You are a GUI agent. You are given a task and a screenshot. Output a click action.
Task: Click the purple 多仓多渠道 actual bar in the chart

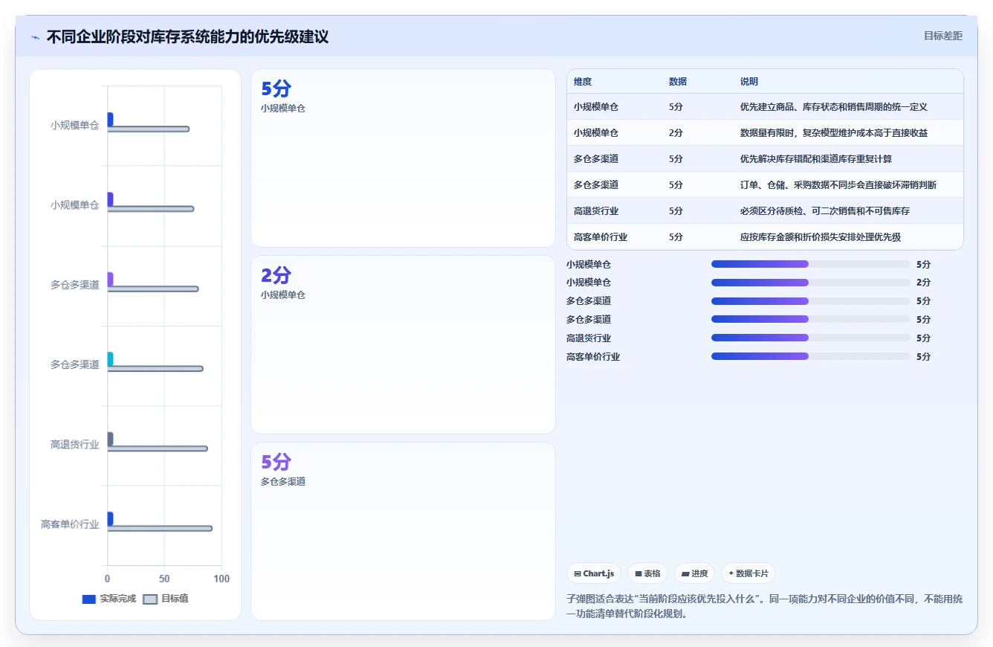tap(110, 279)
